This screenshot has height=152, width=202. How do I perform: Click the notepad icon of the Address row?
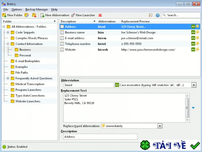pyautogui.click(x=62, y=27)
